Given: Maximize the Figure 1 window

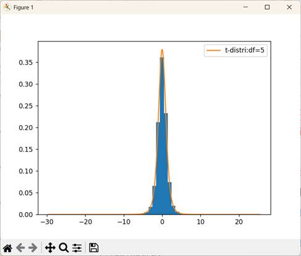Looking at the screenshot, I should (x=267, y=7).
